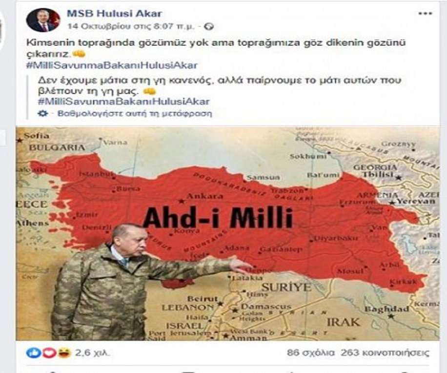Click the Greek translated text paragraph
The image size is (447, 373).
(x=220, y=85)
